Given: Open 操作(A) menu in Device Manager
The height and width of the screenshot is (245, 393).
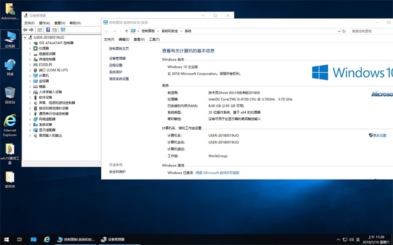Looking at the screenshot, I should pos(44,23).
